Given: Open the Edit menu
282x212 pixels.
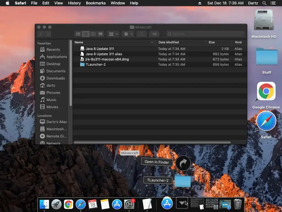Looking at the screenshot, I should tap(46, 3).
